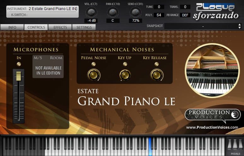Viewport: 244px width, 156px height.
Task: Click the Pedal Noise knob
Action: tap(94, 75)
